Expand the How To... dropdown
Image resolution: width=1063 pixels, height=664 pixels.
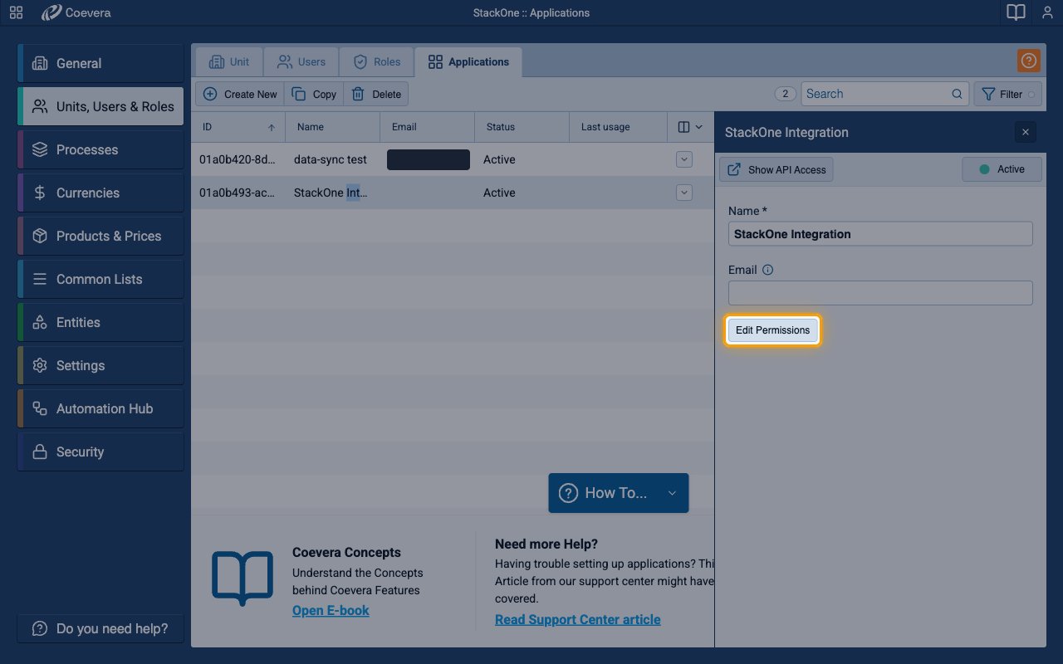pyautogui.click(x=618, y=493)
